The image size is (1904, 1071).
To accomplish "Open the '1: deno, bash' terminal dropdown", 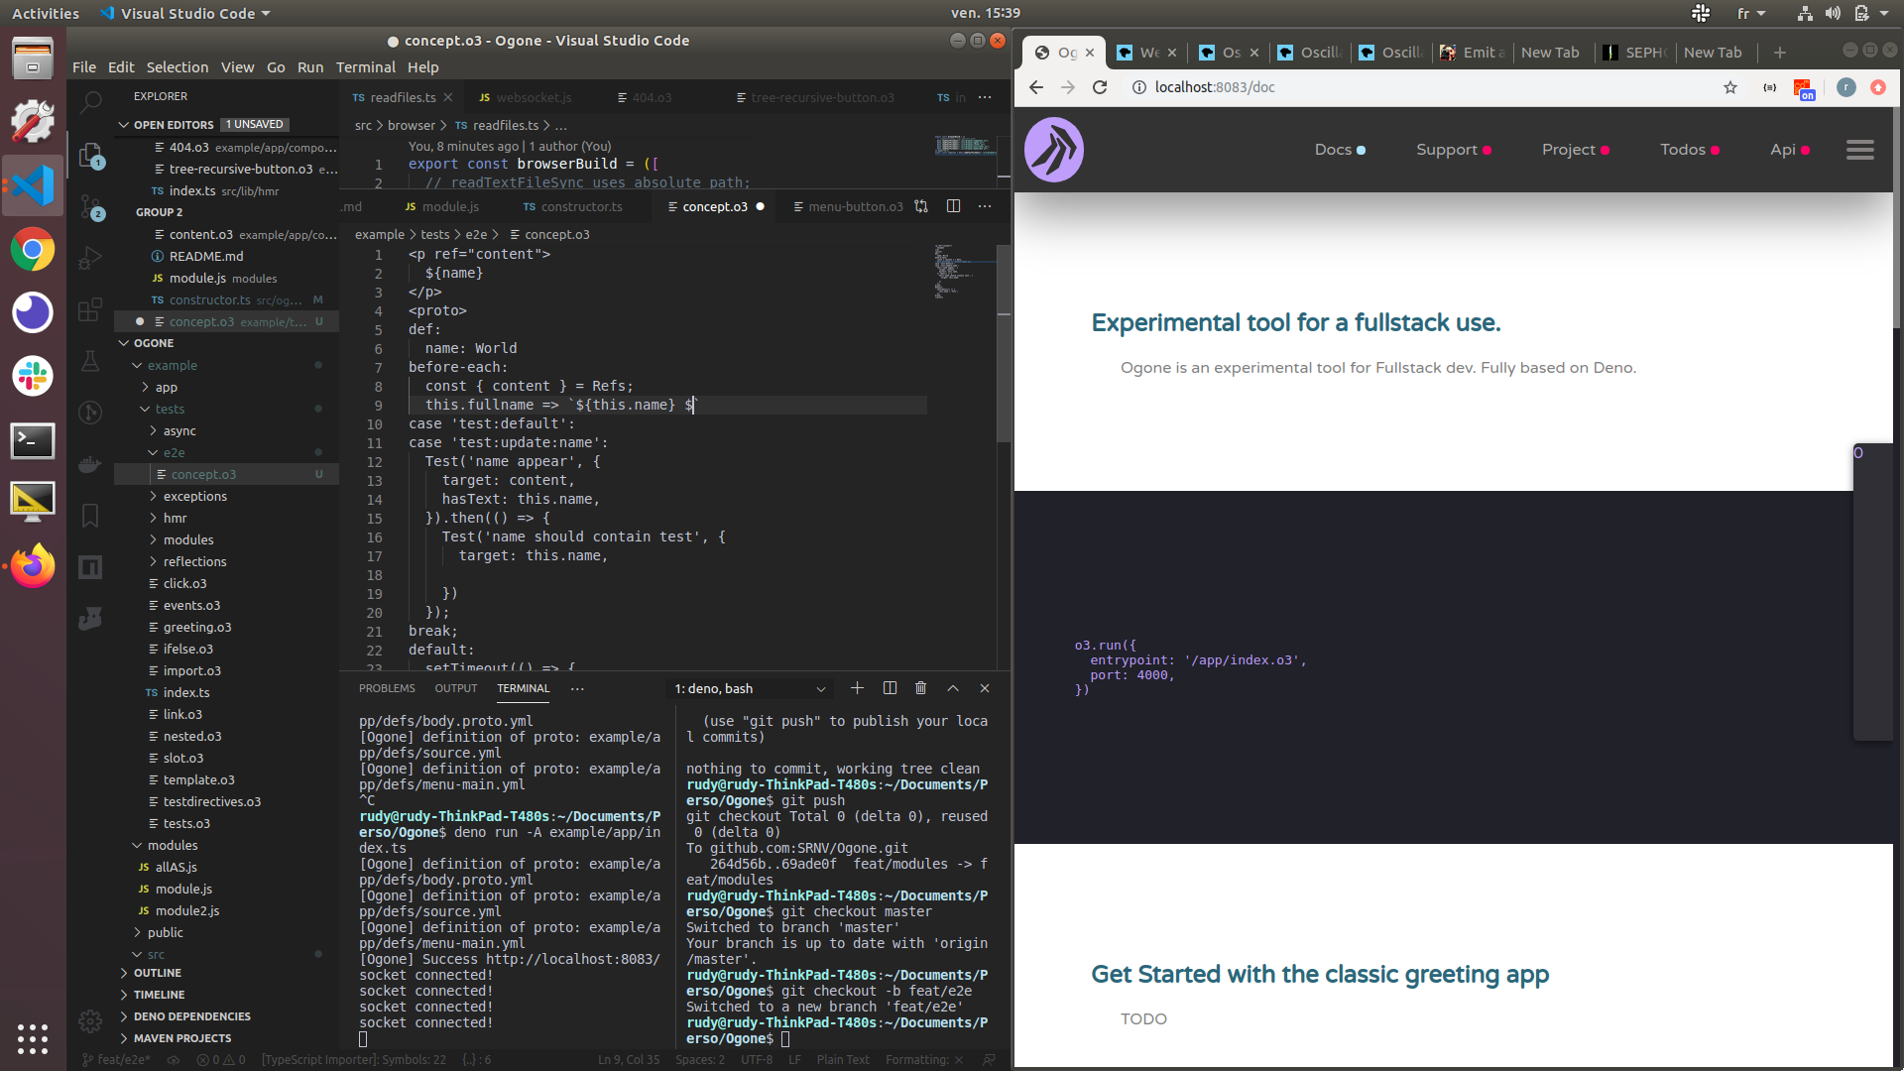I will coord(749,687).
